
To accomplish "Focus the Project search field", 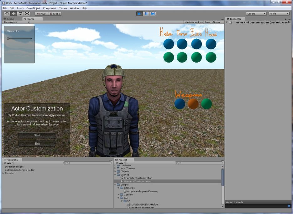I will tap(199, 163).
